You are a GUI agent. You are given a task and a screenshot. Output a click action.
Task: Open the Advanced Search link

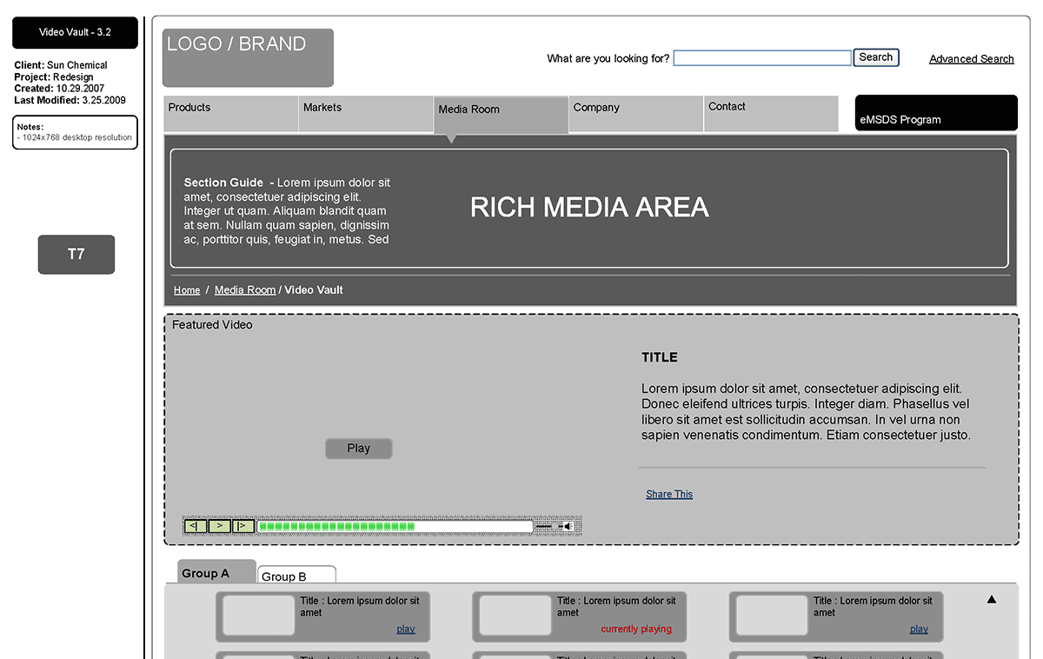point(971,59)
